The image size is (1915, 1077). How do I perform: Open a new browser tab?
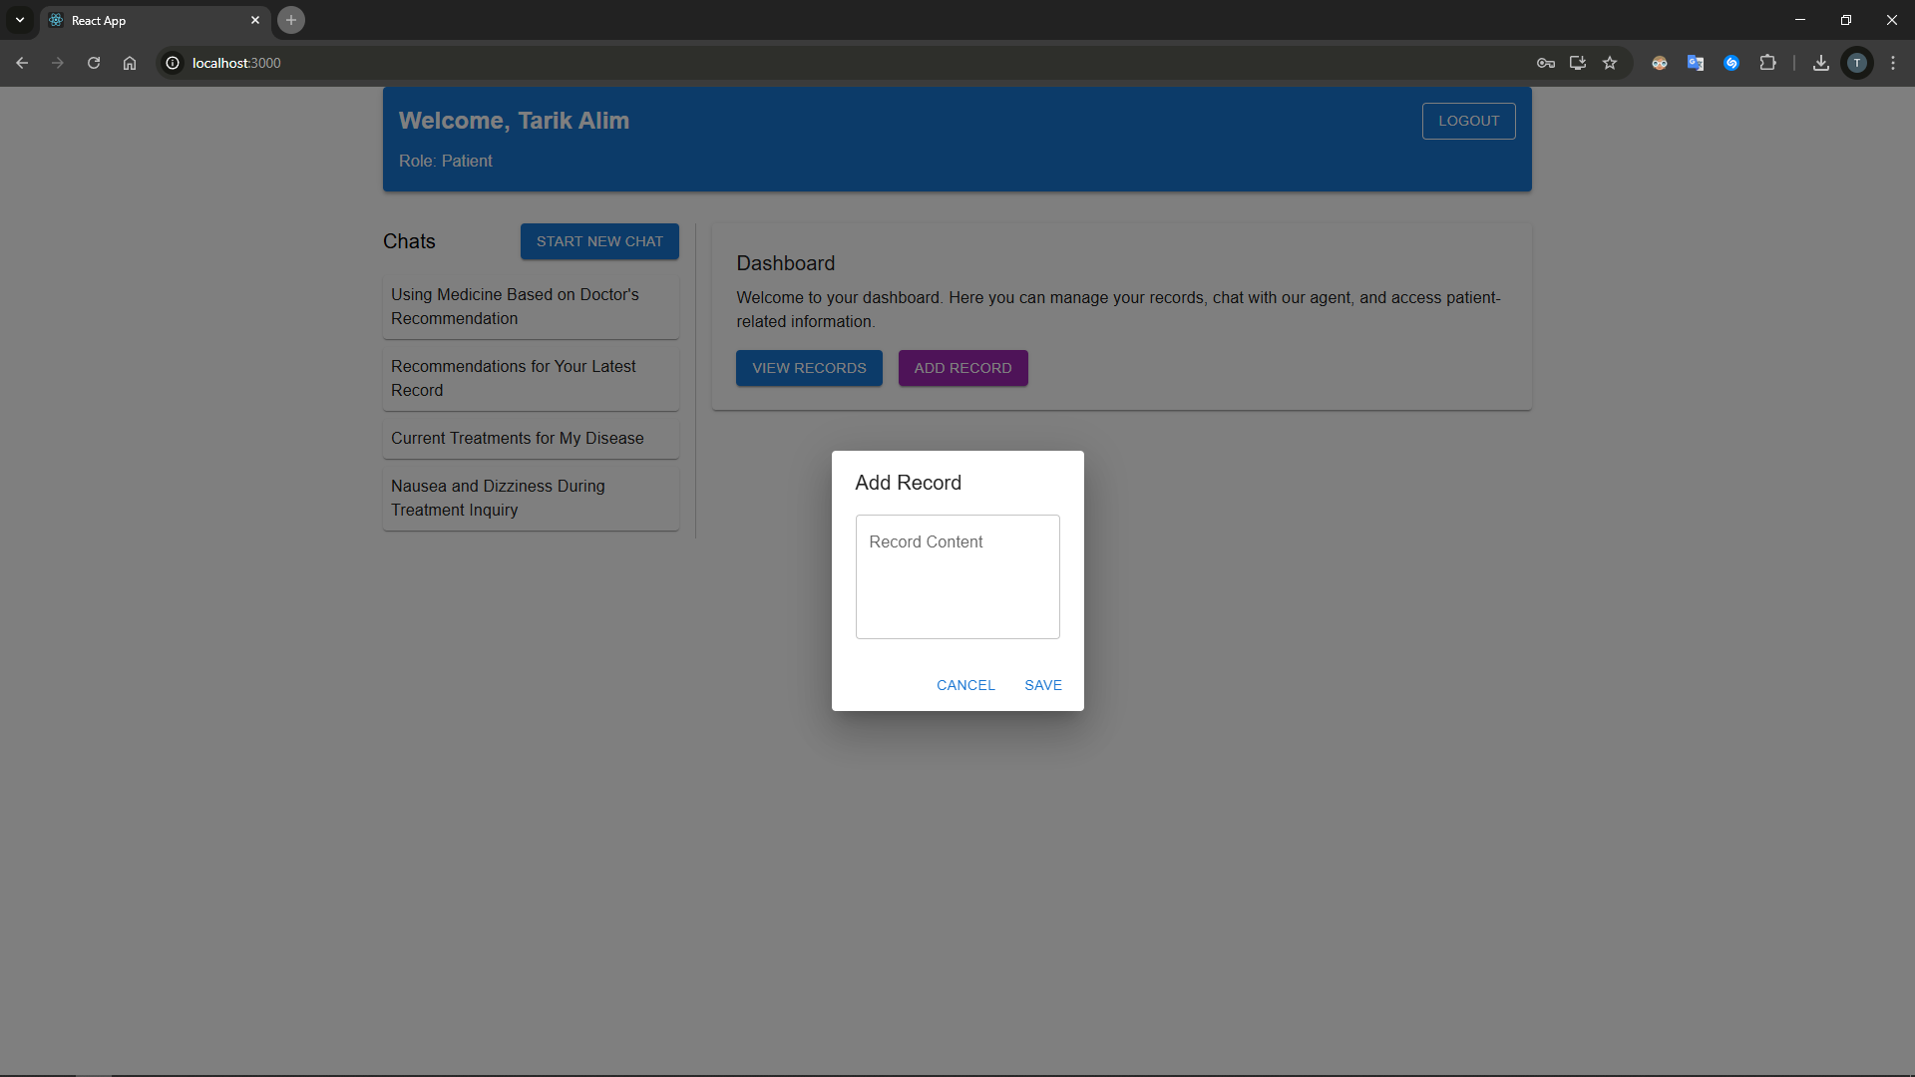(291, 20)
